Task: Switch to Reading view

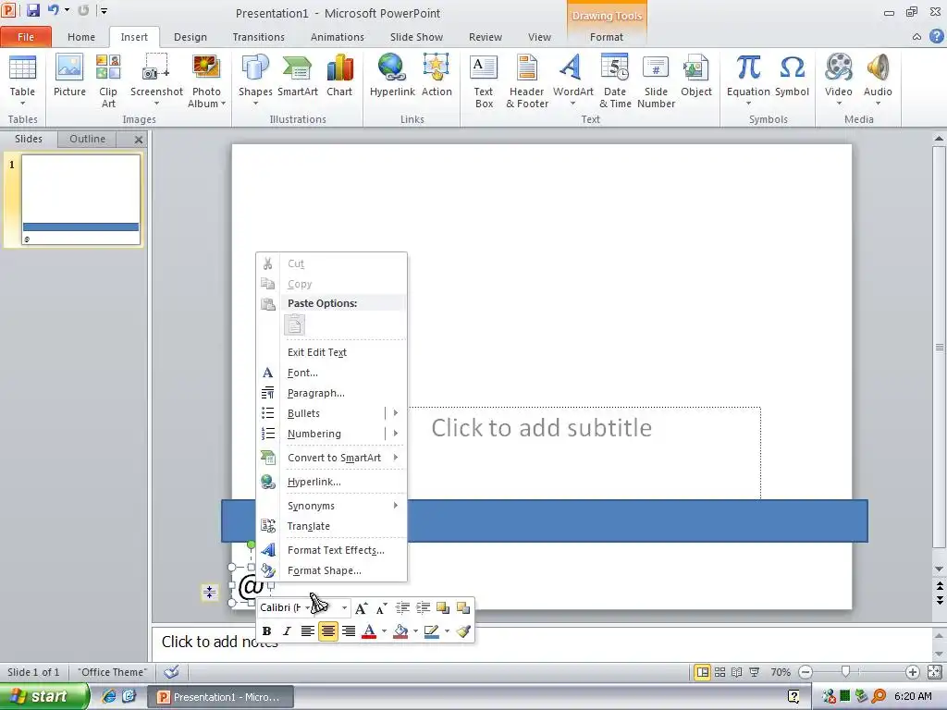Action: (737, 672)
